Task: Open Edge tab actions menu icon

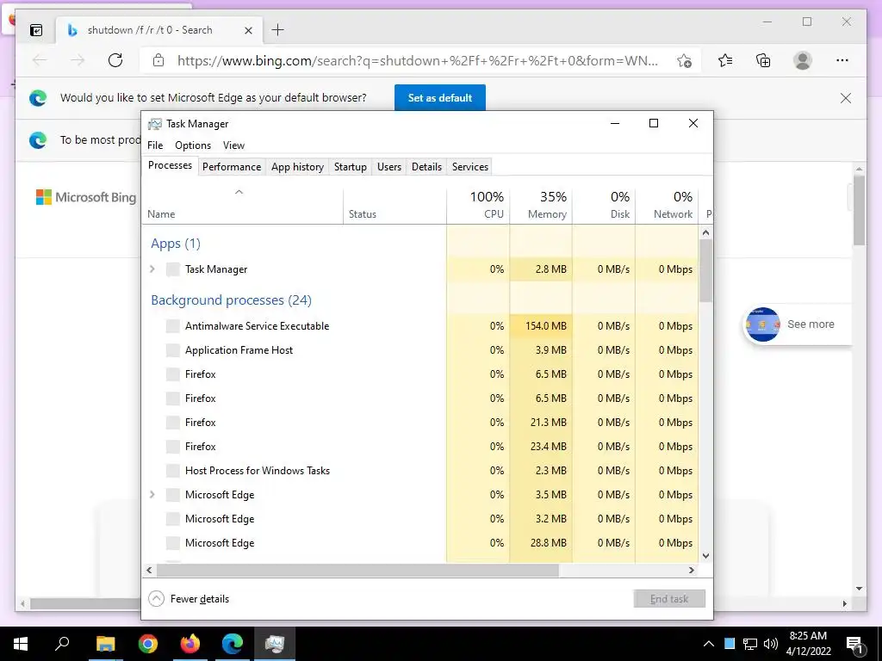Action: click(36, 30)
